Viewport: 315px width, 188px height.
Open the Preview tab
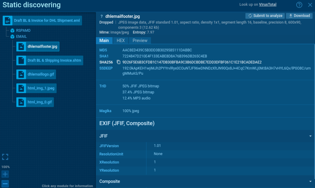pyautogui.click(x=140, y=41)
